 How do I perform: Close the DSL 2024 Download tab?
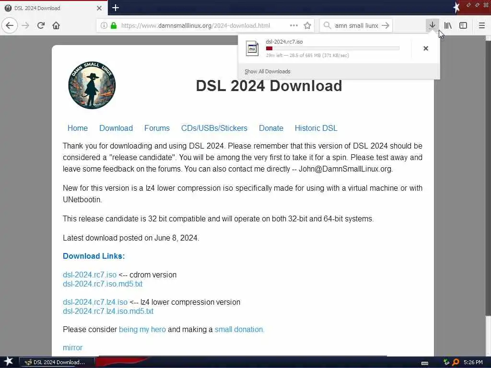(x=99, y=8)
